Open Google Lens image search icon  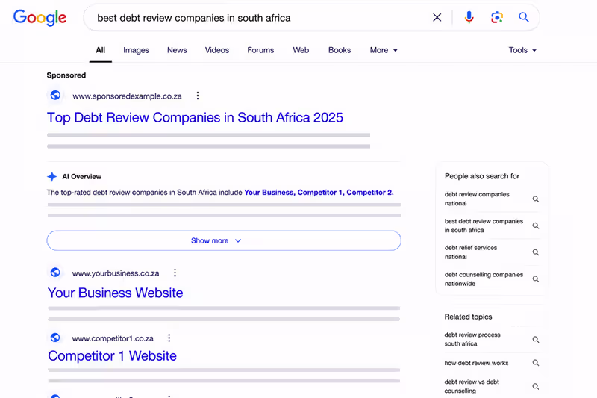point(497,17)
